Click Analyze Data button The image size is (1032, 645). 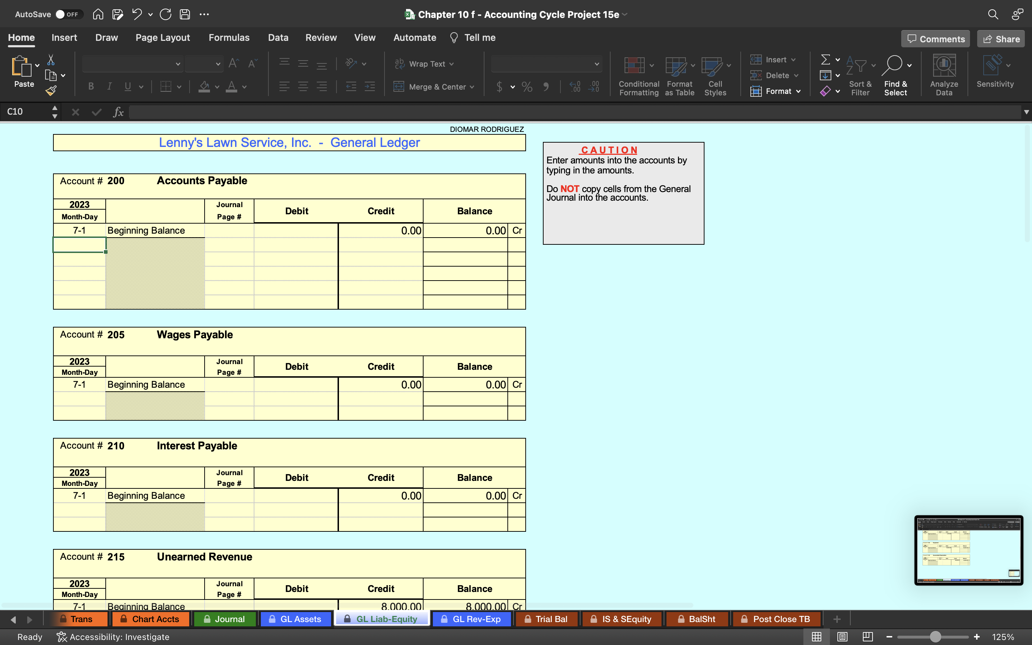pyautogui.click(x=944, y=76)
